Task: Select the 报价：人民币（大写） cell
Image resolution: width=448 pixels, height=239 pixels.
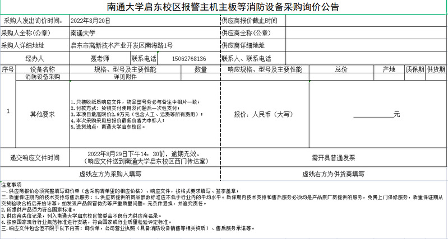Action: click(x=265, y=114)
